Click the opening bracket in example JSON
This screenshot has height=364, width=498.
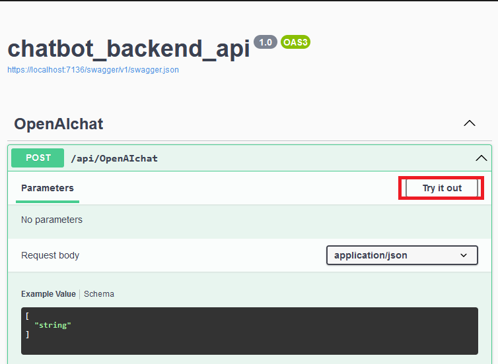(x=28, y=316)
